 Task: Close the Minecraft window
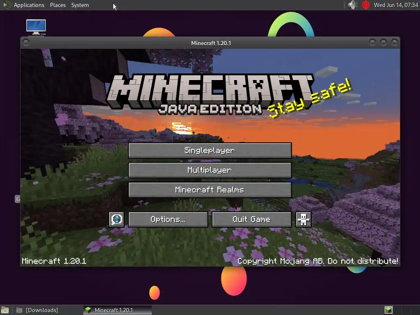click(394, 42)
